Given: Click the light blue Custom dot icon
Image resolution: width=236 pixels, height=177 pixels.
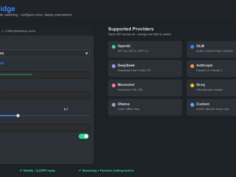Looking at the screenshot, I should tap(192, 105).
